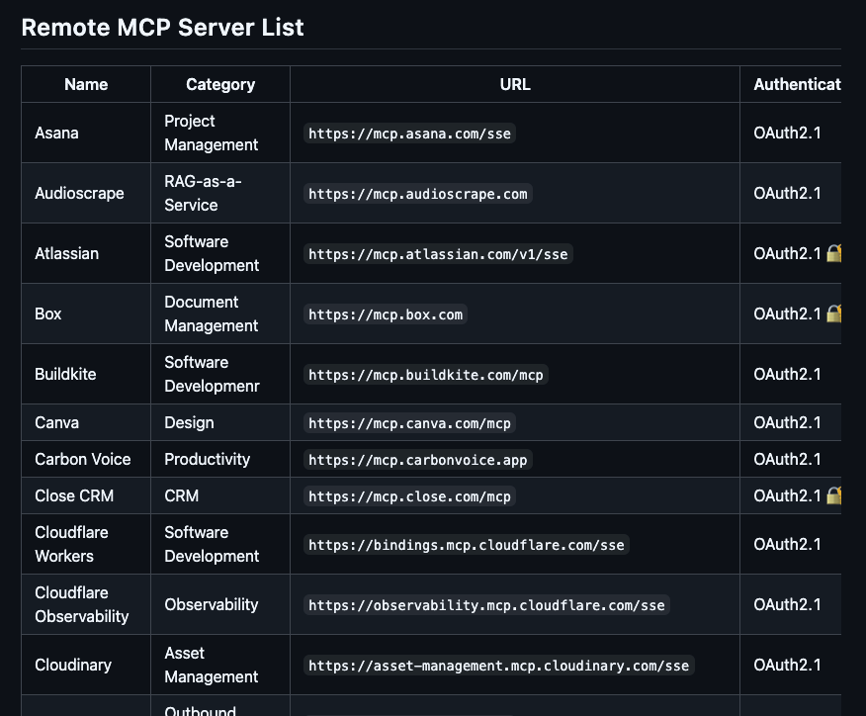Click OAuth2.1 in the Box row

click(787, 313)
